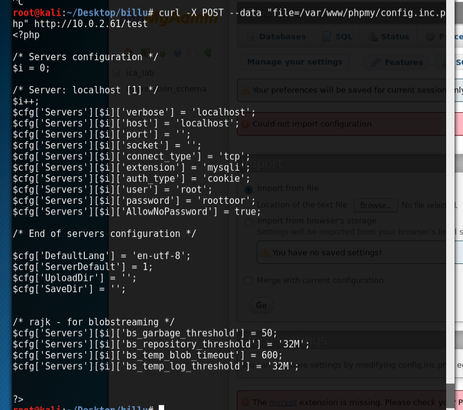The width and height of the screenshot is (463, 410).
Task: Click terminal comment 'rajk - for blobstreaming'
Action: pos(94,322)
